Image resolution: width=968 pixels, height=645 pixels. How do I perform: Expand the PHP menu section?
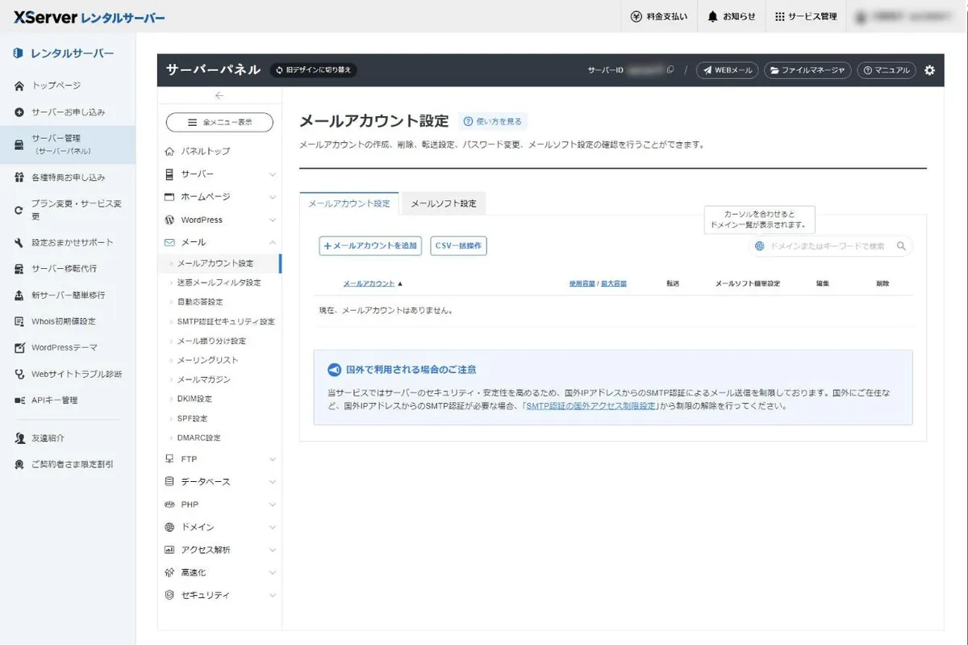click(x=219, y=505)
